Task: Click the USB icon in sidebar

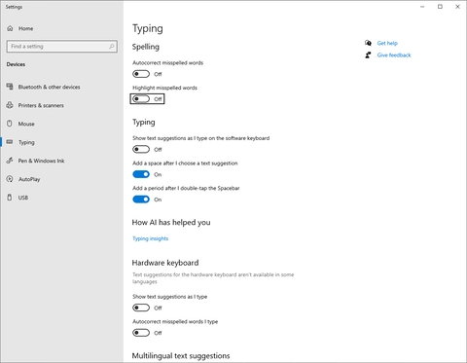Action: (x=10, y=198)
